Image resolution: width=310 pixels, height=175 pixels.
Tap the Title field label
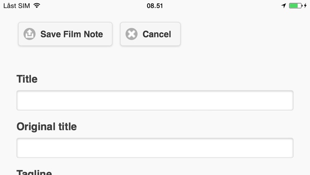27,79
